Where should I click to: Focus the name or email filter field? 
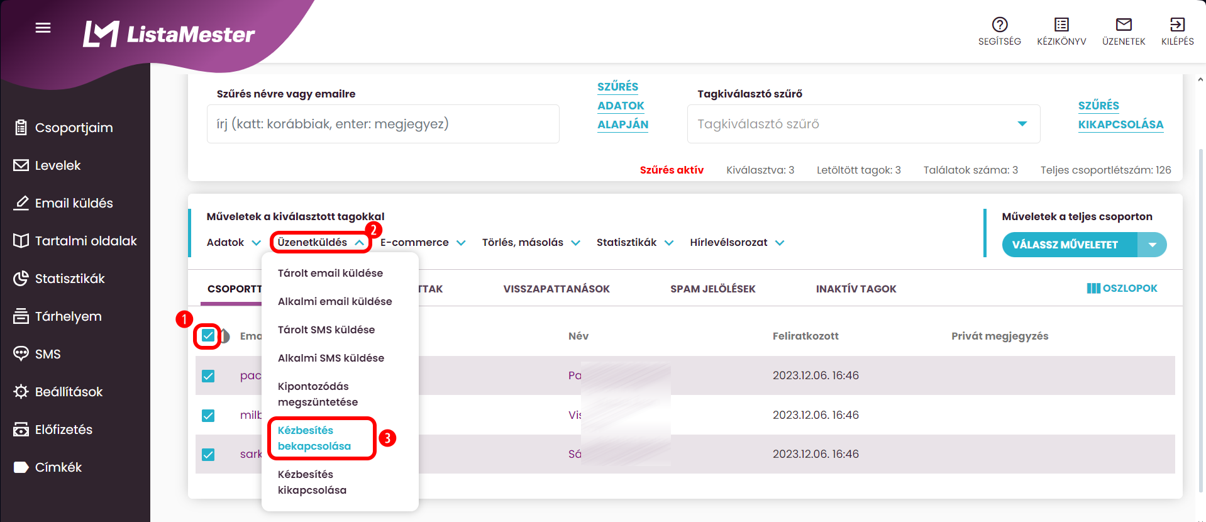(382, 124)
